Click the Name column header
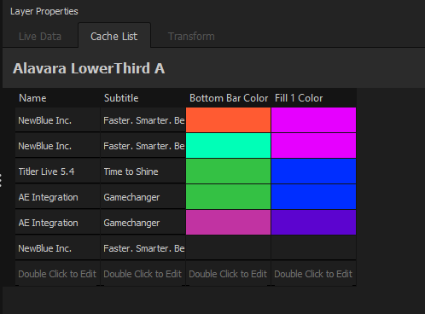 click(x=58, y=98)
